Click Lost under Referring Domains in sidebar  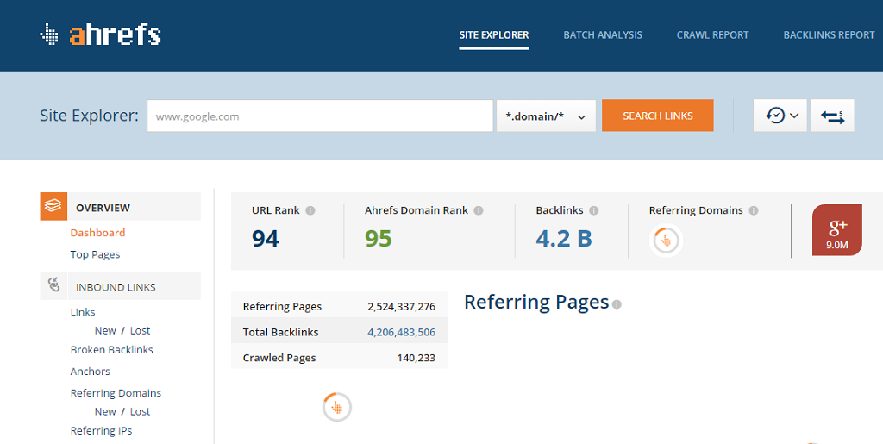pyautogui.click(x=141, y=411)
